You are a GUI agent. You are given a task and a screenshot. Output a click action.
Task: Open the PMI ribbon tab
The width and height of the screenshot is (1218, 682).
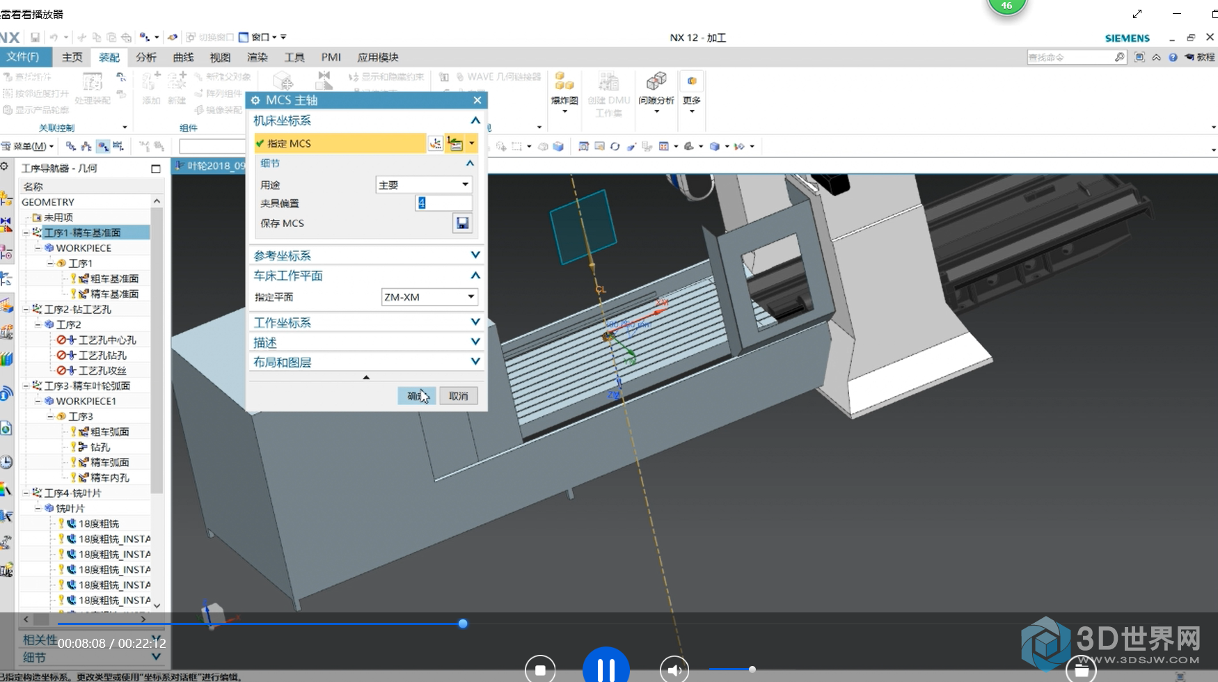(x=331, y=57)
